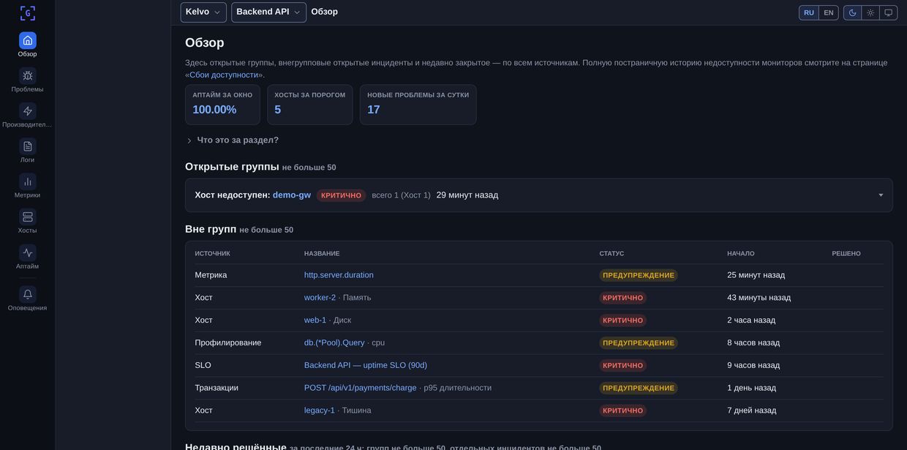Image resolution: width=907 pixels, height=450 pixels.
Task: Open the demo-gw host link
Action: click(292, 195)
